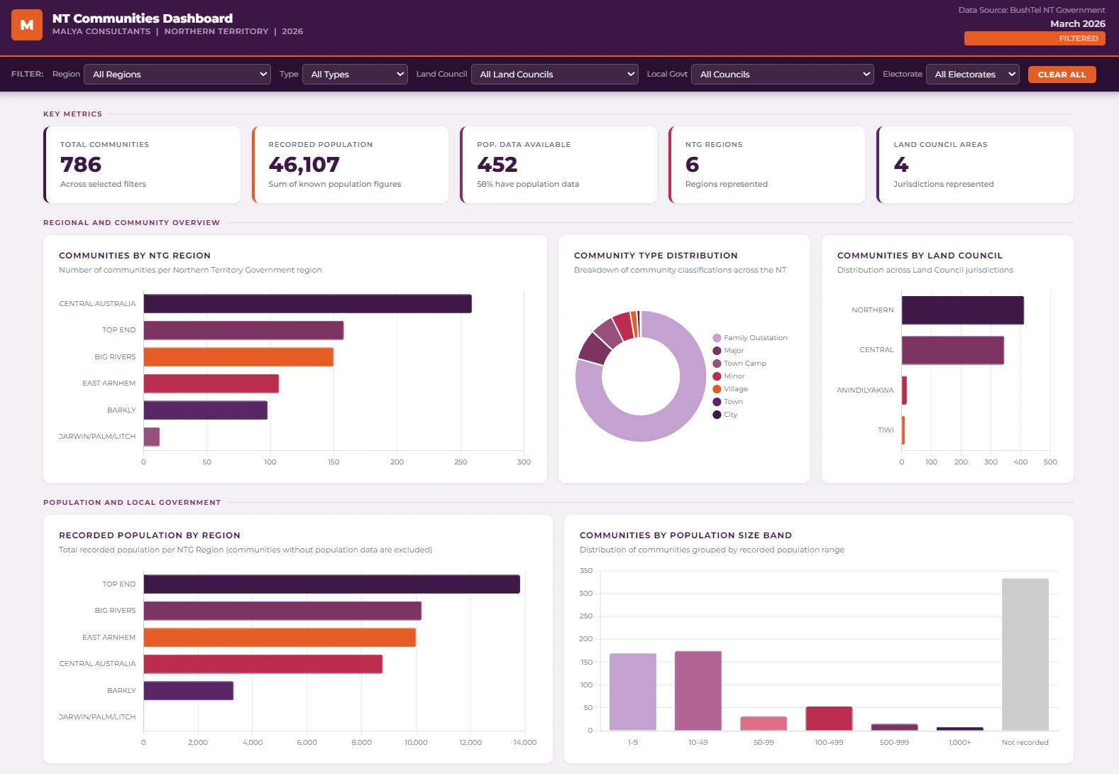The height and width of the screenshot is (774, 1119).
Task: Expand the Electorate filter dropdown
Action: (x=973, y=74)
